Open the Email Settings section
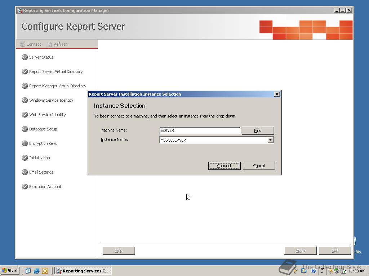Viewport: 369px width, 276px height. (x=41, y=172)
